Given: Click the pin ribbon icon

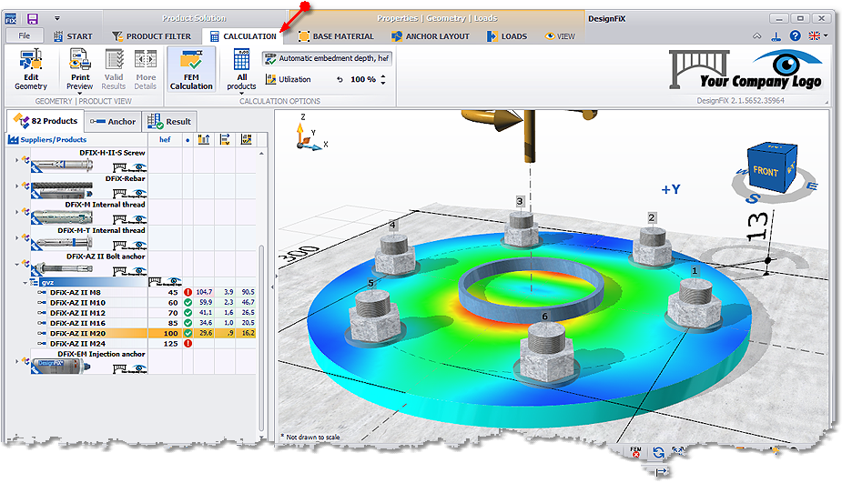Looking at the screenshot, I should pos(776,36).
